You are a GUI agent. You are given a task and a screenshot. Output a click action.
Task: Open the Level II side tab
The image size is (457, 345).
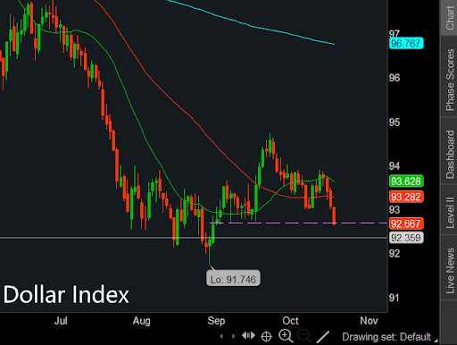[x=449, y=209]
